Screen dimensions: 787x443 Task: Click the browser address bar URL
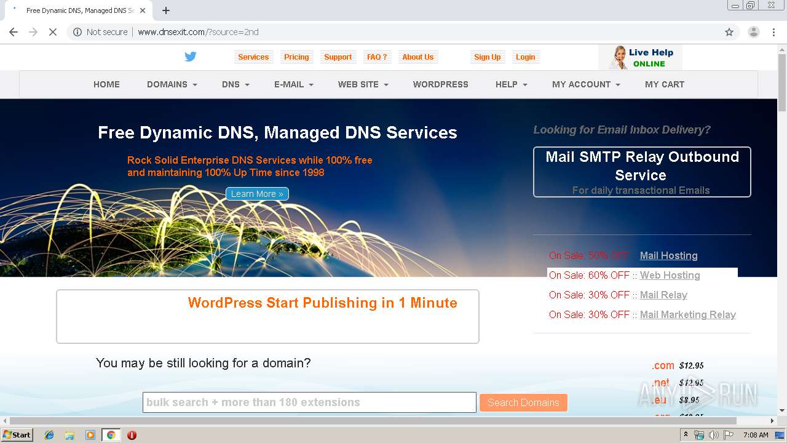point(198,32)
